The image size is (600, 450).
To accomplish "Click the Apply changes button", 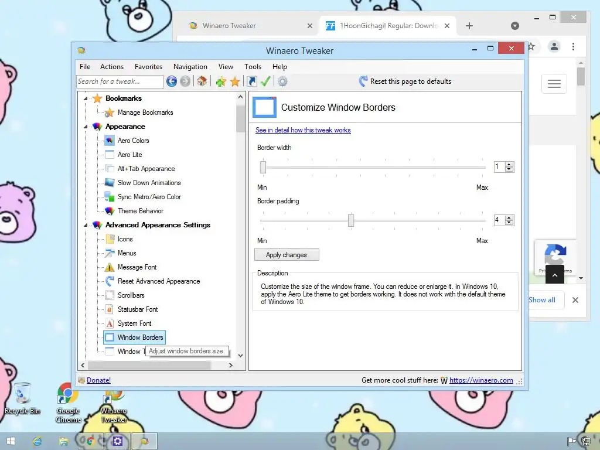I will click(287, 255).
